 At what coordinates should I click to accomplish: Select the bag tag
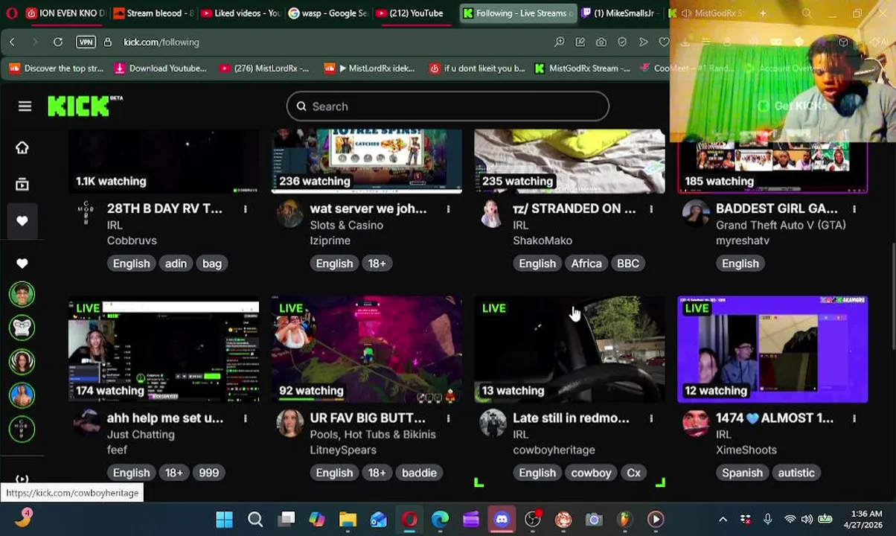[x=212, y=264]
